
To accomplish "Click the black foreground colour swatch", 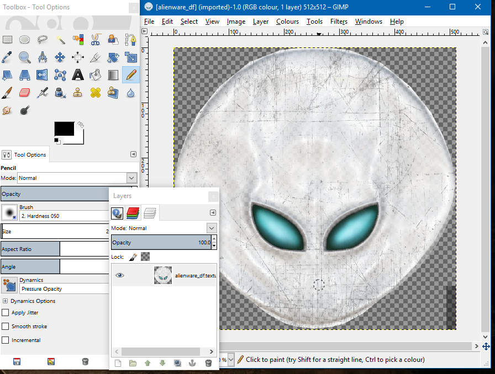I will point(63,129).
